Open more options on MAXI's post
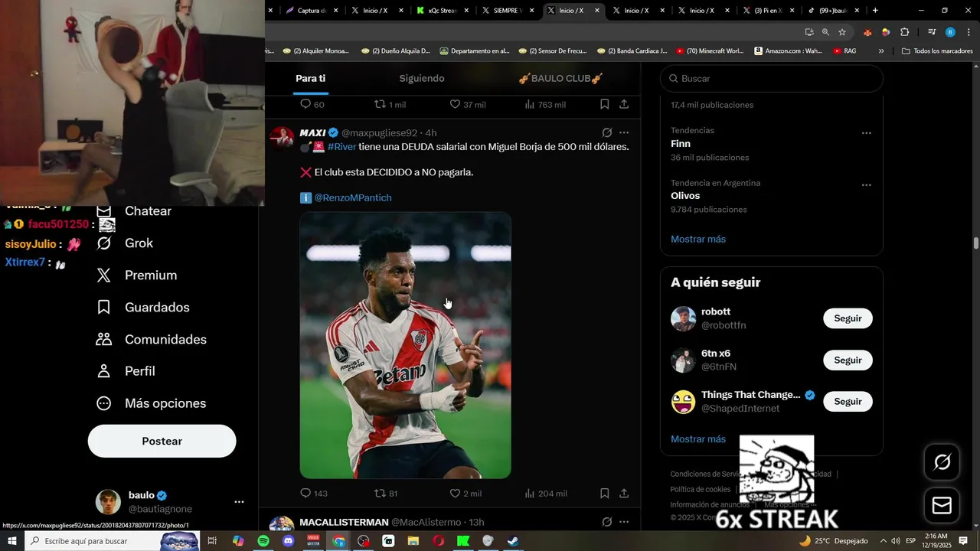 click(624, 132)
